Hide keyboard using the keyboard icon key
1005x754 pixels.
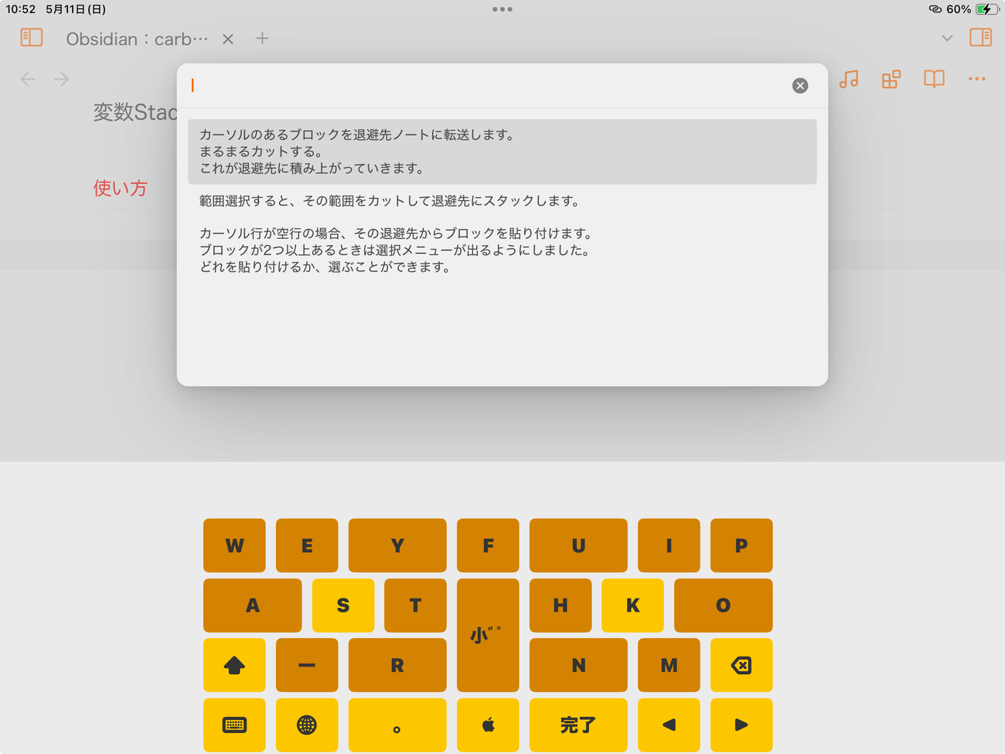tap(234, 725)
